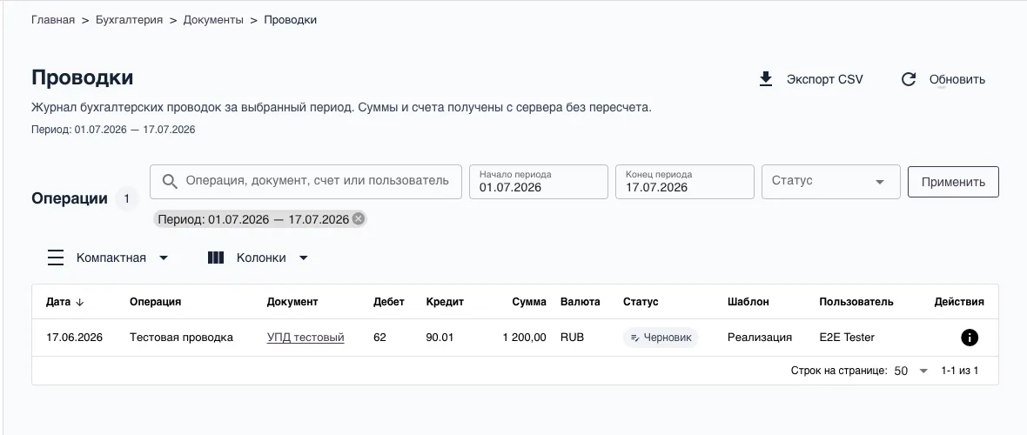Click the magnifier icon in the search field

point(170,182)
